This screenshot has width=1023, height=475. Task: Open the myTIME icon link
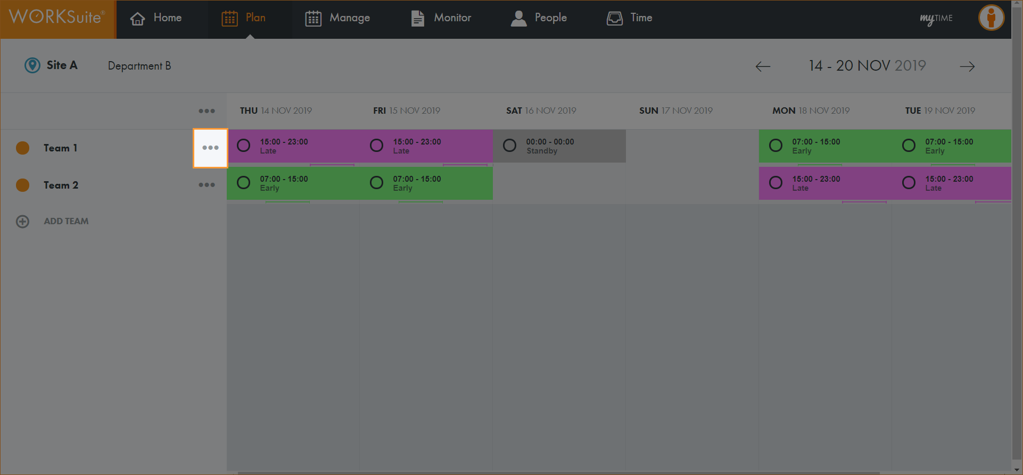(x=936, y=19)
